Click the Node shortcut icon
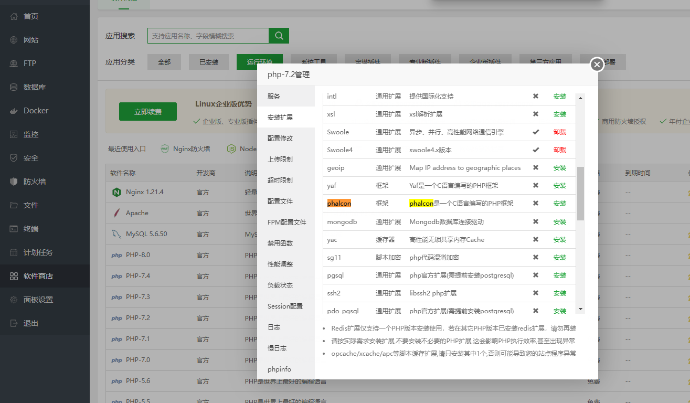 tap(231, 149)
